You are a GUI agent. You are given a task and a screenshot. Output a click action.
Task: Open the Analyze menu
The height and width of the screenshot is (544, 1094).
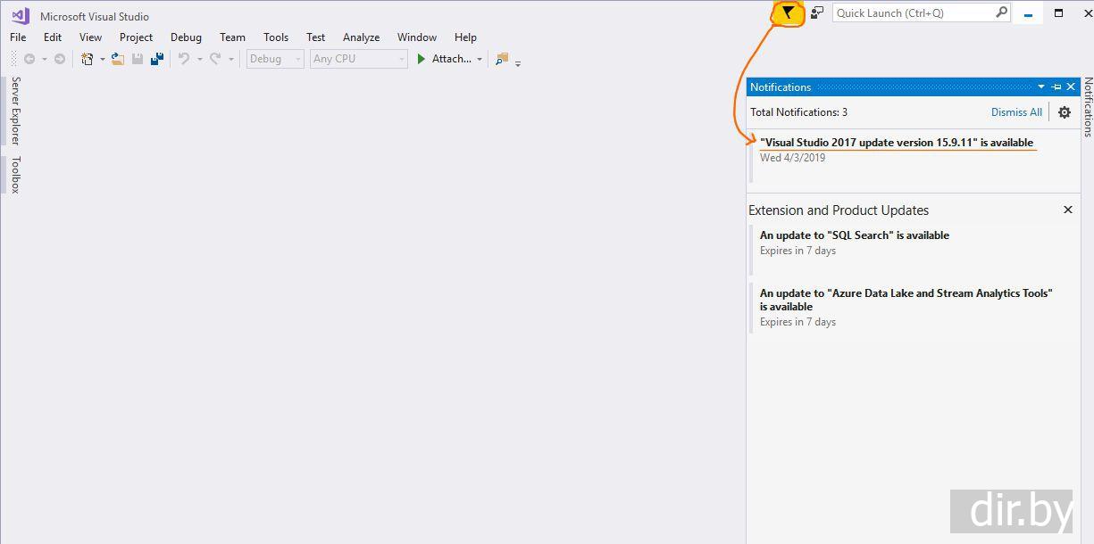click(x=361, y=37)
